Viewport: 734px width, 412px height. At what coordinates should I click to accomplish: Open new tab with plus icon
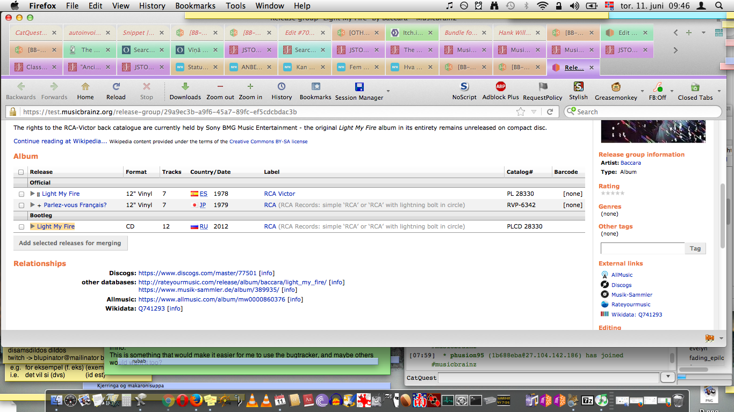(689, 33)
